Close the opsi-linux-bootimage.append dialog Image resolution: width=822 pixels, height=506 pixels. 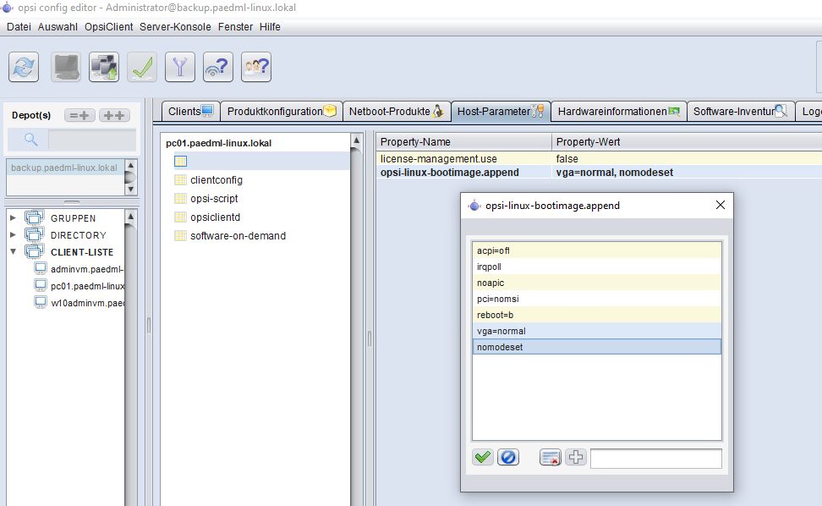point(721,205)
